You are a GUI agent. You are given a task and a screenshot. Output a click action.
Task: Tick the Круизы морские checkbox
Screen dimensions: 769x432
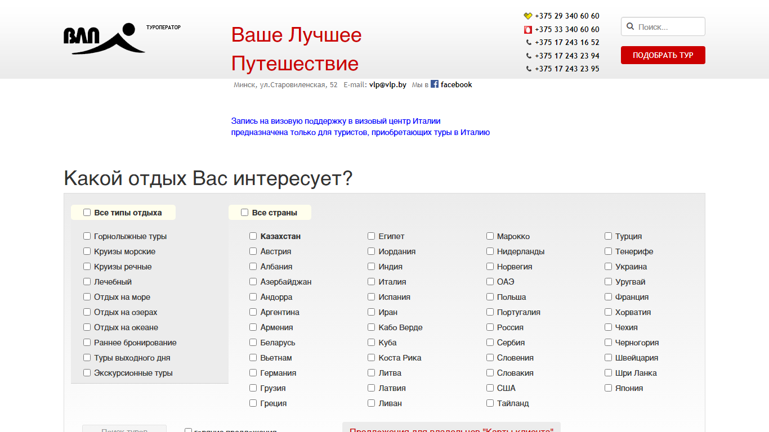pos(87,251)
